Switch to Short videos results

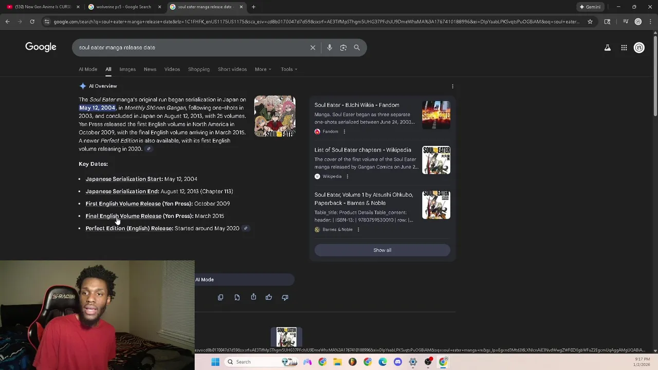point(232,69)
